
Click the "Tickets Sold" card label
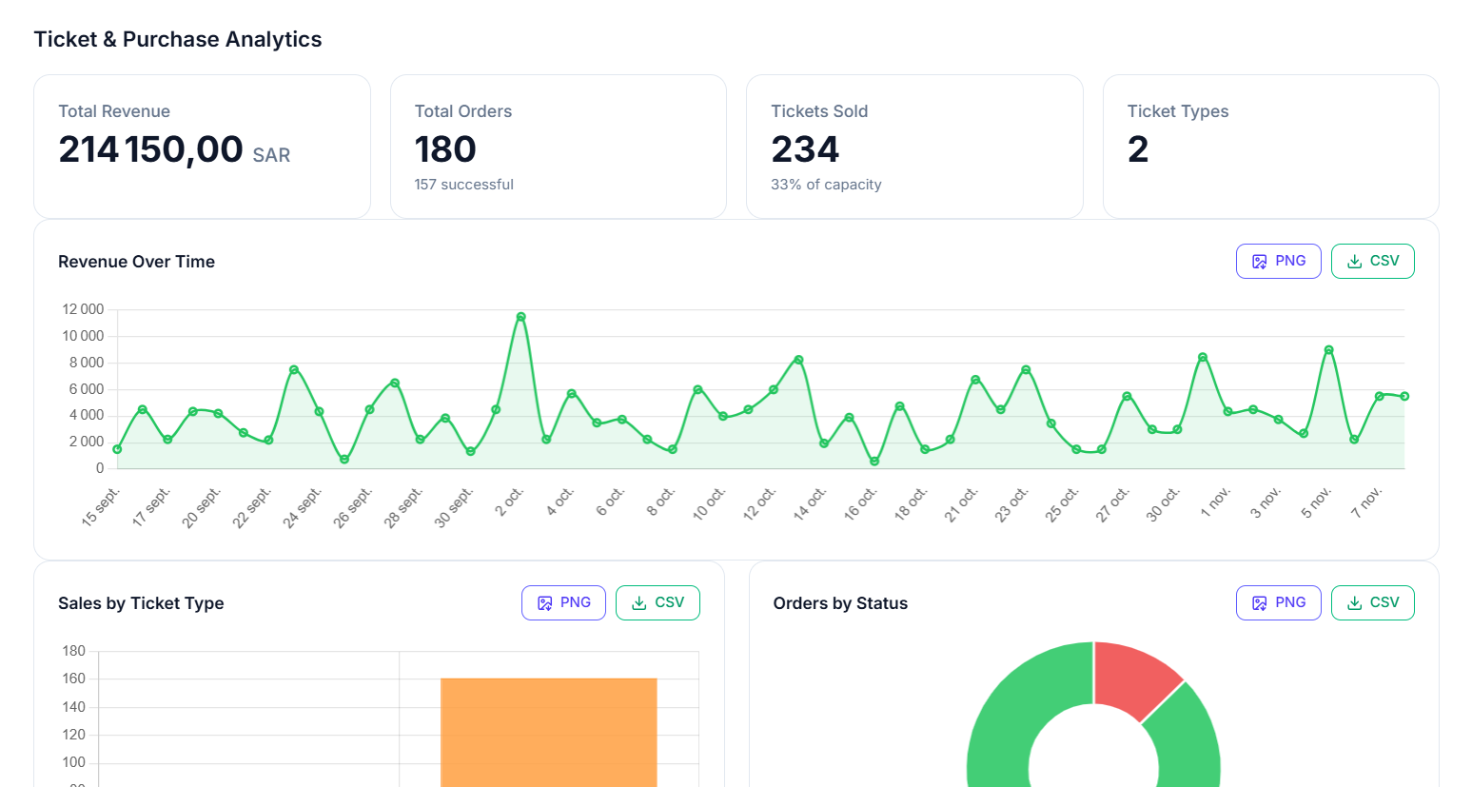click(819, 111)
